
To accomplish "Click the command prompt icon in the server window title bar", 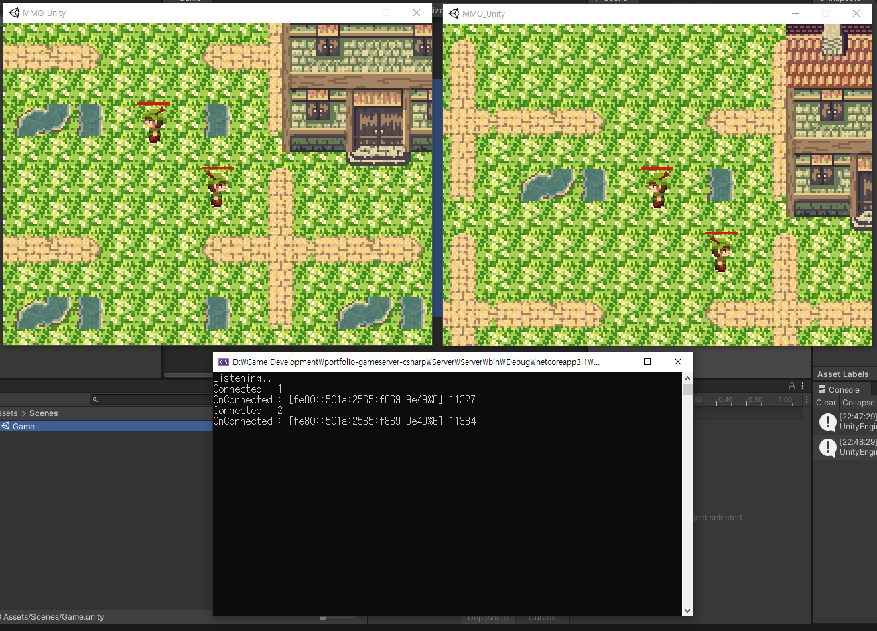I will [224, 362].
